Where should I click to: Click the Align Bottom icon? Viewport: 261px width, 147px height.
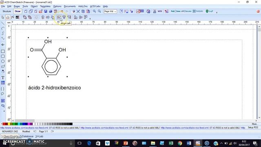click(x=75, y=17)
